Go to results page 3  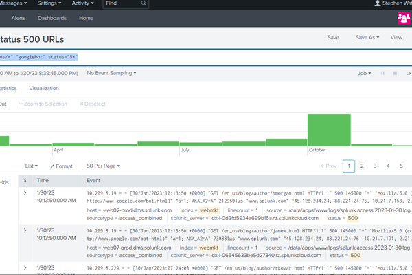pyautogui.click(x=375, y=166)
